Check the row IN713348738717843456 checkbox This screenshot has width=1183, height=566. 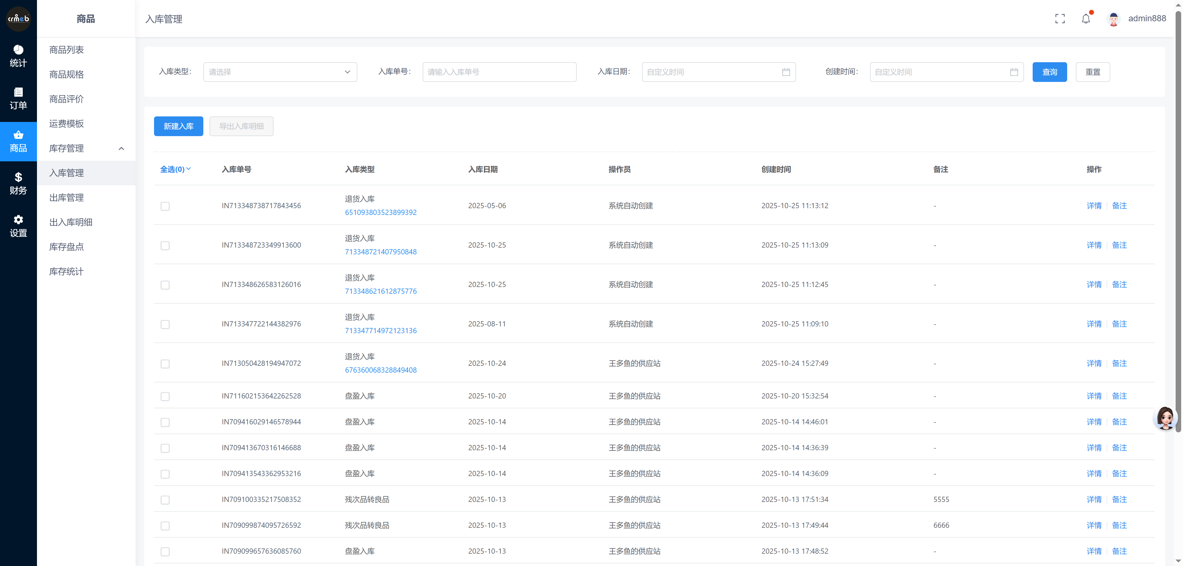pyautogui.click(x=165, y=206)
